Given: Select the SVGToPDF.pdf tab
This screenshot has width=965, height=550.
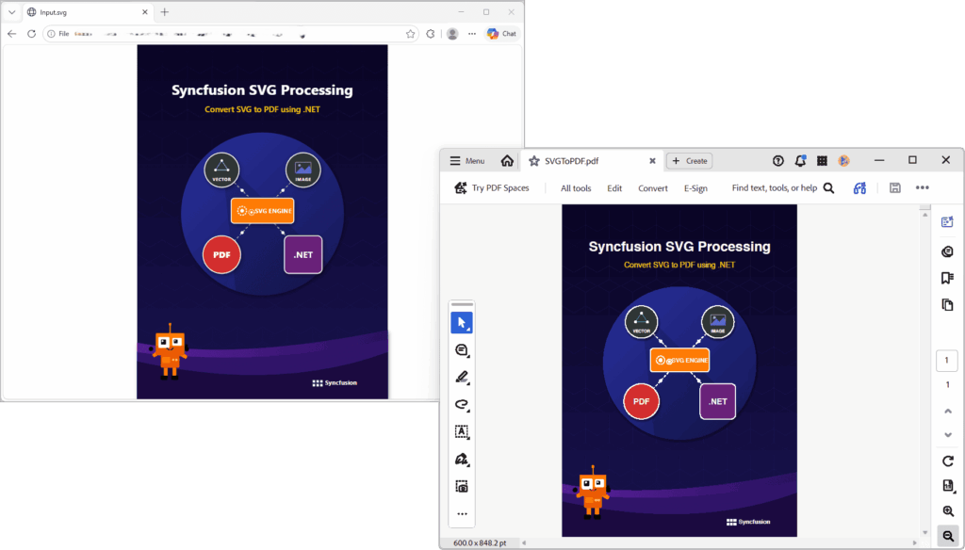Looking at the screenshot, I should coord(593,160).
